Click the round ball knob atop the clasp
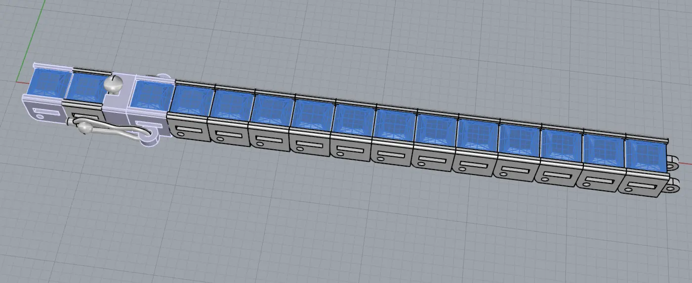The image size is (692, 283). tap(114, 83)
